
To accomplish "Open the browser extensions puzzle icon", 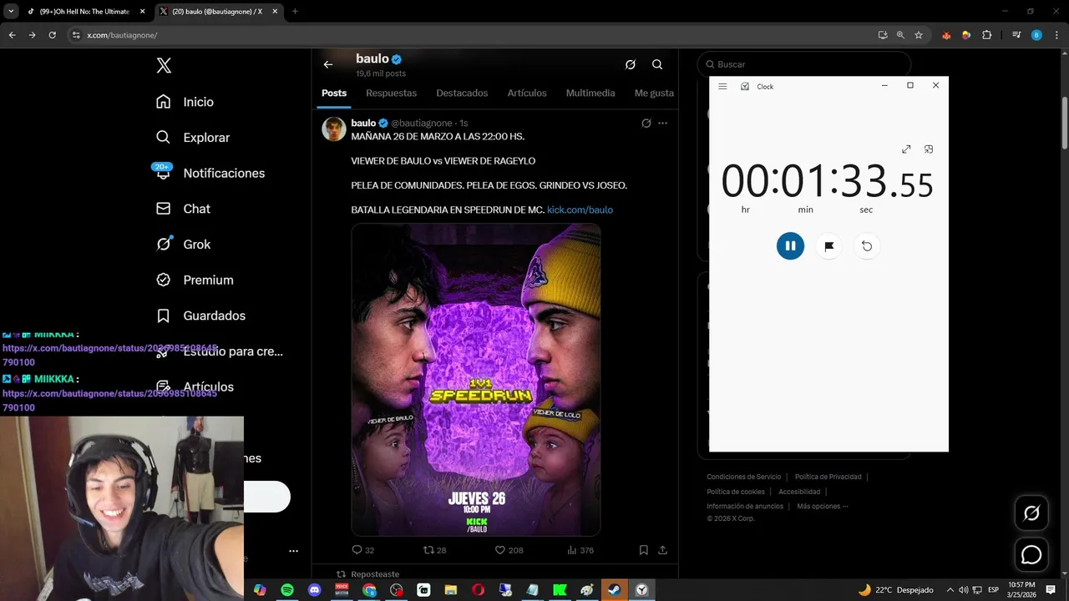I will 986,35.
